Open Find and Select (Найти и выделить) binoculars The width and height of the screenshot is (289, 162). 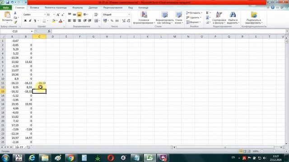pyautogui.click(x=233, y=18)
